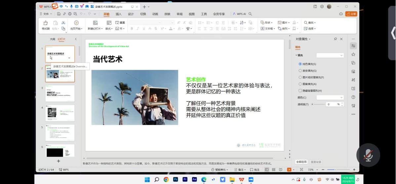The height and width of the screenshot is (184, 396).
Task: Open the Fill (填充) preset dropdown
Action: point(330,55)
